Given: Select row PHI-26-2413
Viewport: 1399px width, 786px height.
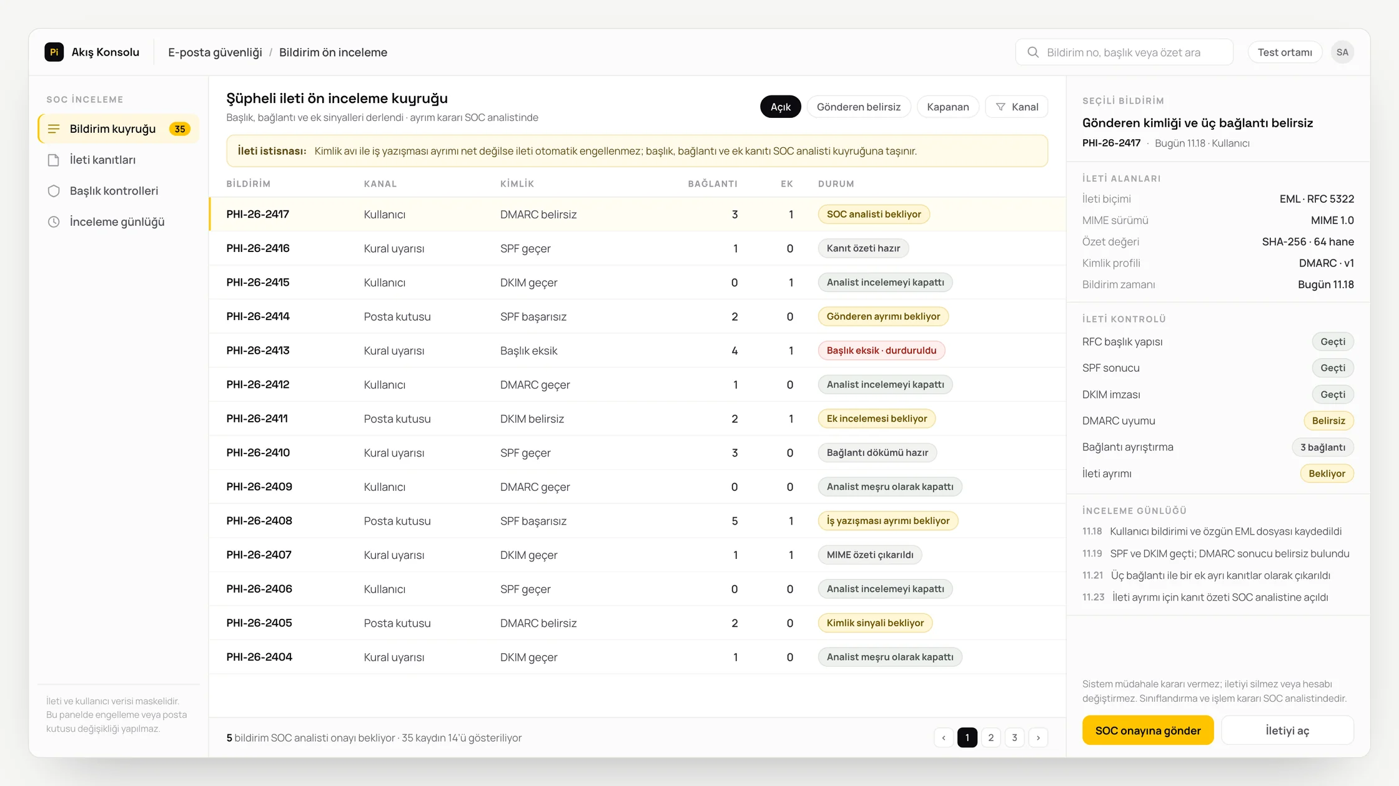Looking at the screenshot, I should click(x=638, y=351).
